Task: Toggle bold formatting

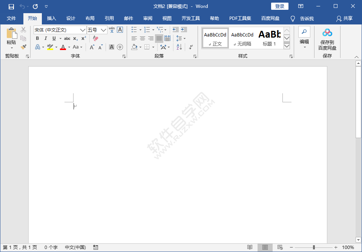Action: (x=38, y=38)
